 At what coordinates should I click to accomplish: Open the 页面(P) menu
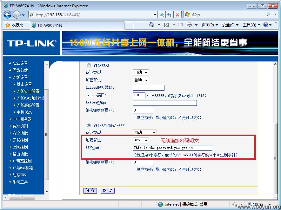[x=210, y=25]
